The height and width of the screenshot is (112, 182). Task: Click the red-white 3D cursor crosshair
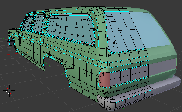pos(9,90)
